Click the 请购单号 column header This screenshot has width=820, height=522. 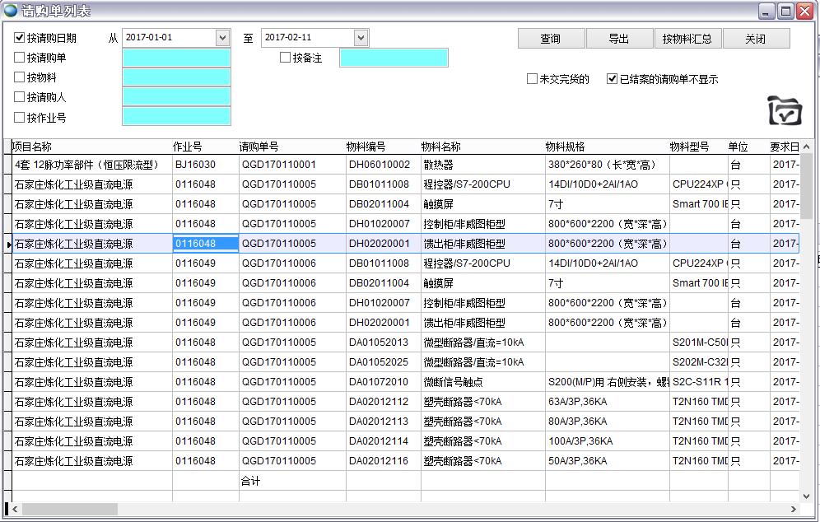(x=259, y=147)
